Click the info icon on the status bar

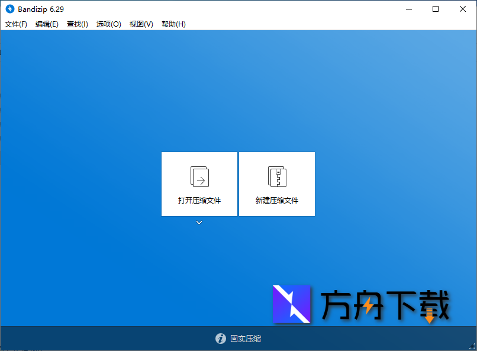[x=220, y=339]
